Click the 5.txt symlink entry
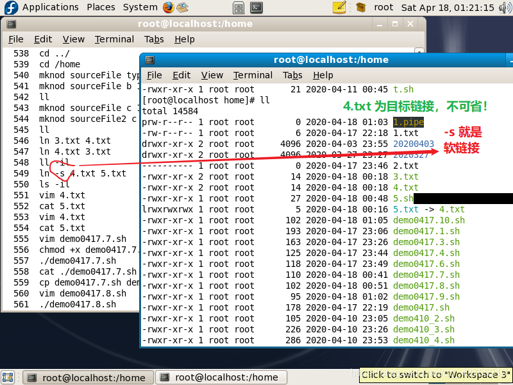Viewport: 513px width, 385px height. pos(428,210)
